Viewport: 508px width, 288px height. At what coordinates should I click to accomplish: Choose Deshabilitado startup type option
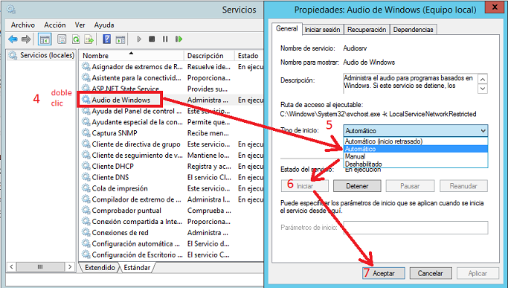click(416, 164)
